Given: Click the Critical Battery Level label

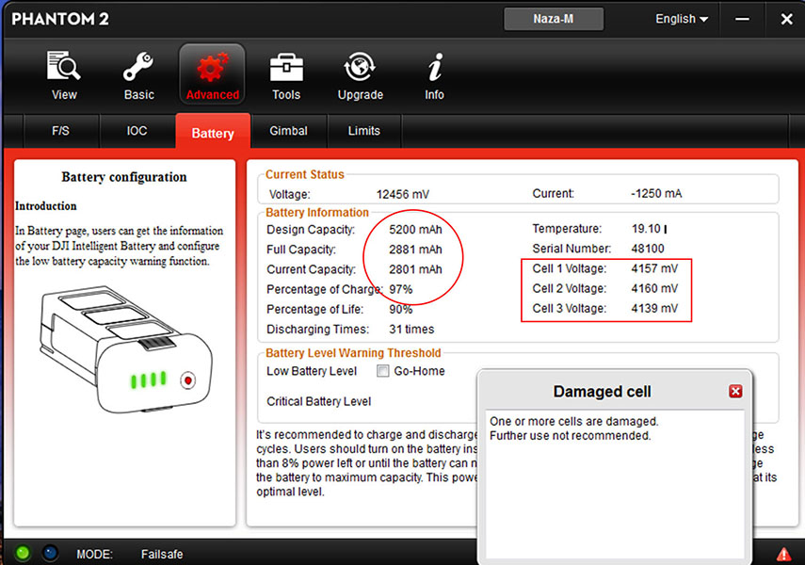Looking at the screenshot, I should pos(319,401).
